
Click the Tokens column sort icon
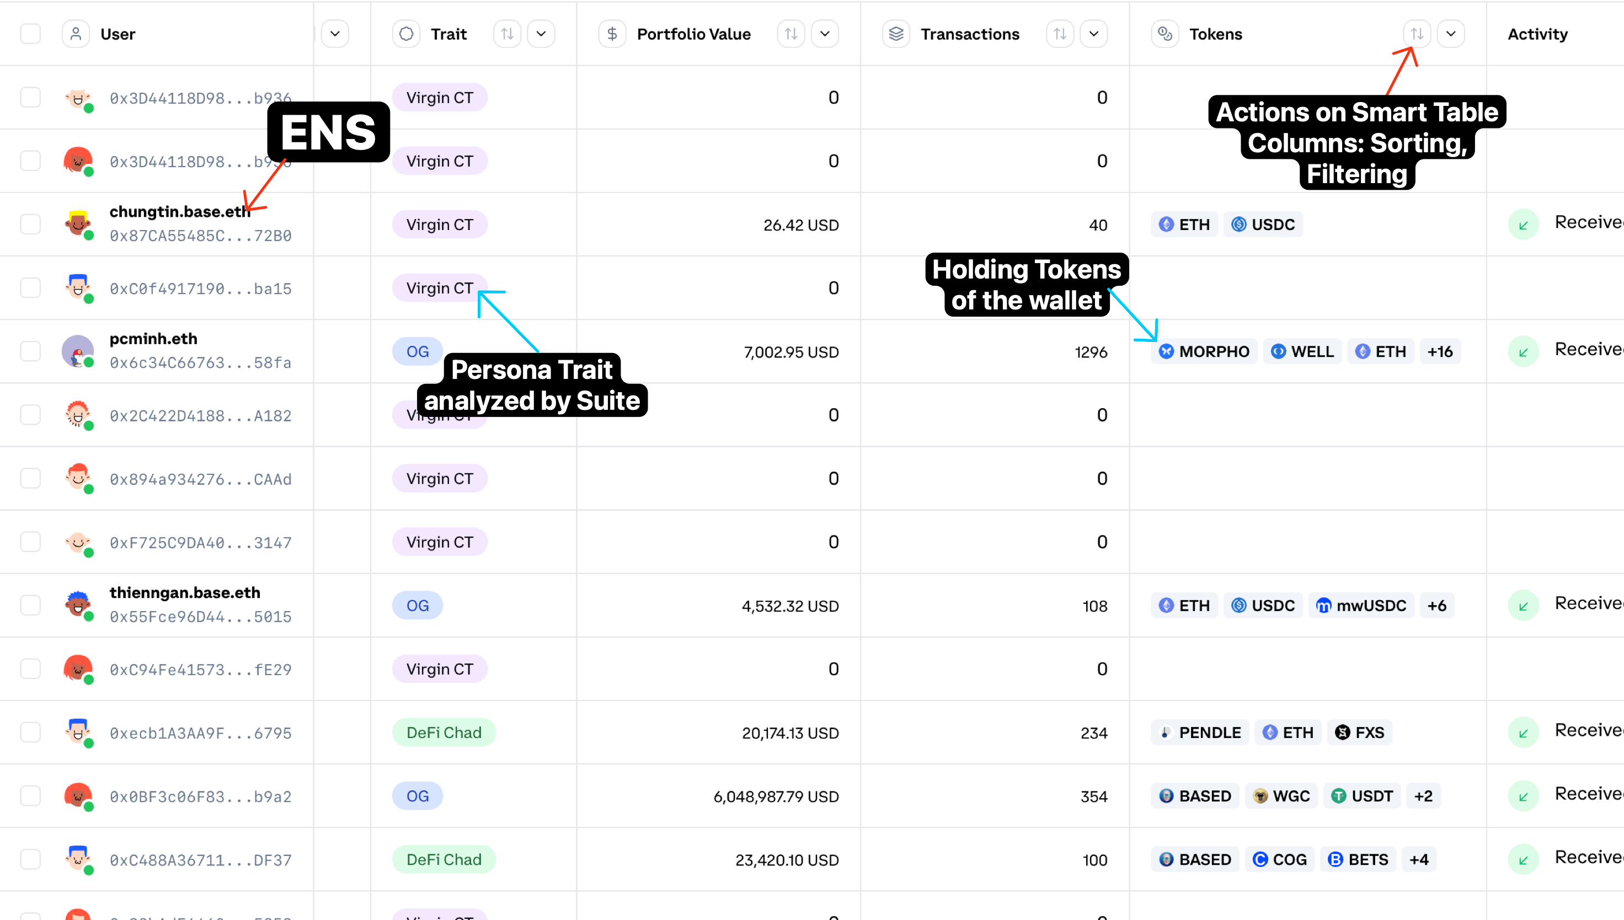point(1417,34)
